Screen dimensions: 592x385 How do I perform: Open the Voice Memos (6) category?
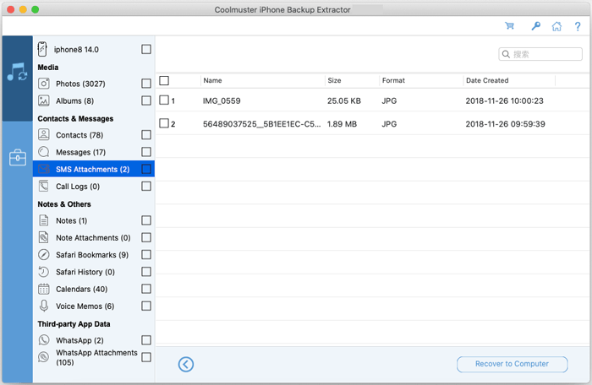point(85,306)
